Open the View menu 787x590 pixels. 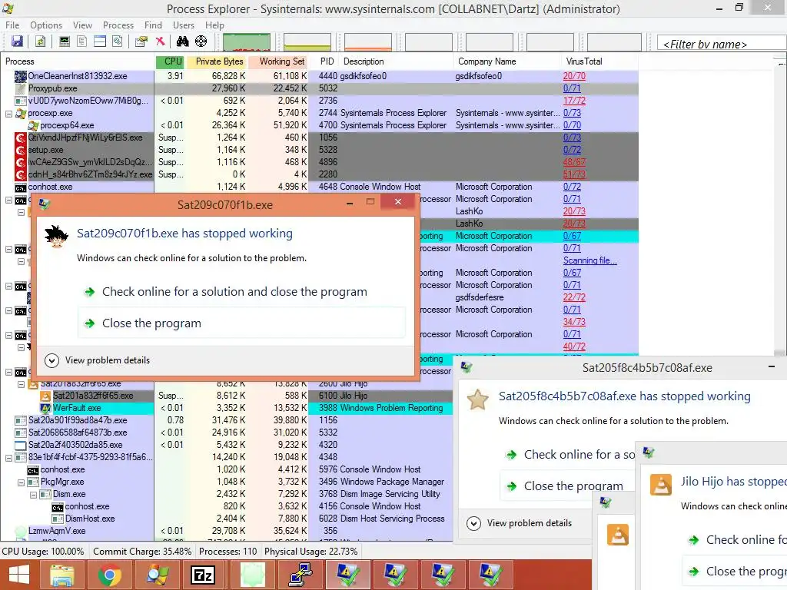(x=82, y=25)
